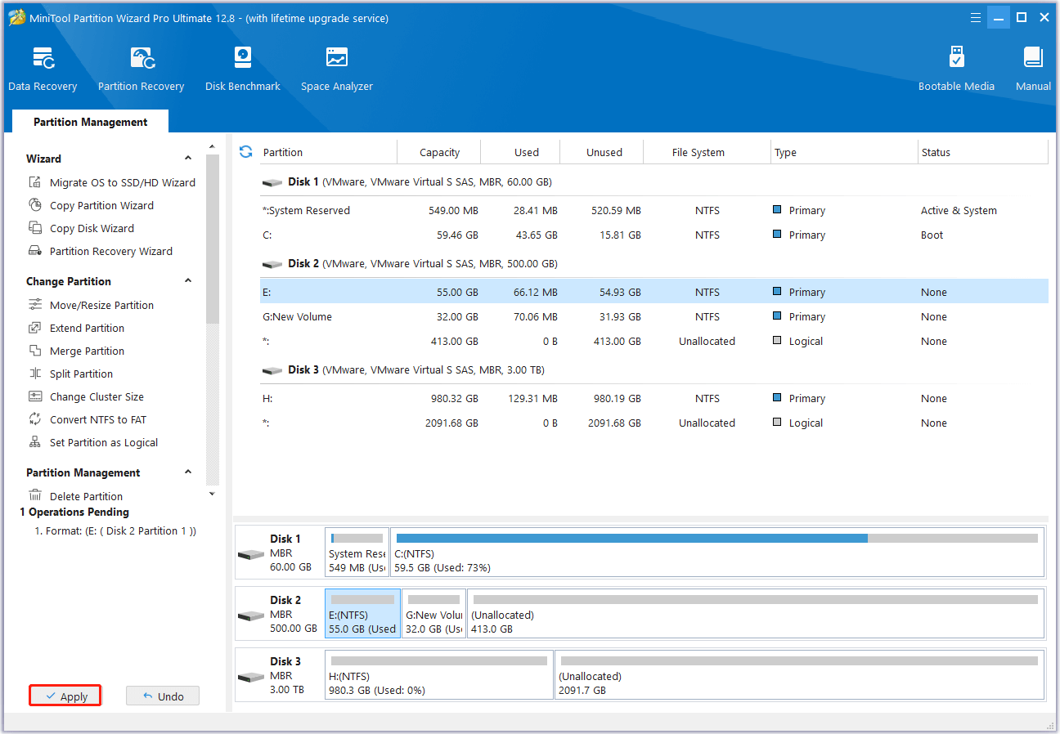Choose Split Partition
The width and height of the screenshot is (1060, 734).
pyautogui.click(x=70, y=374)
